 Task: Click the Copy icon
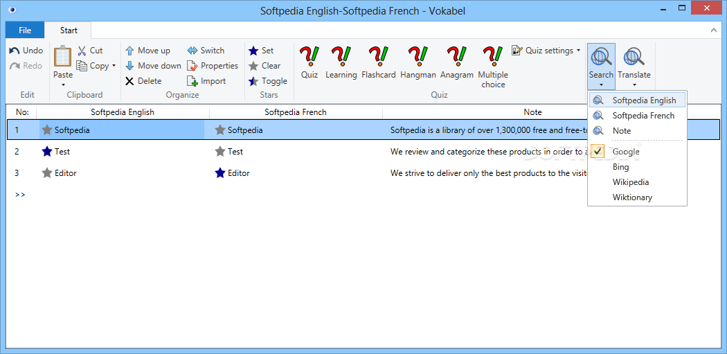[82, 66]
